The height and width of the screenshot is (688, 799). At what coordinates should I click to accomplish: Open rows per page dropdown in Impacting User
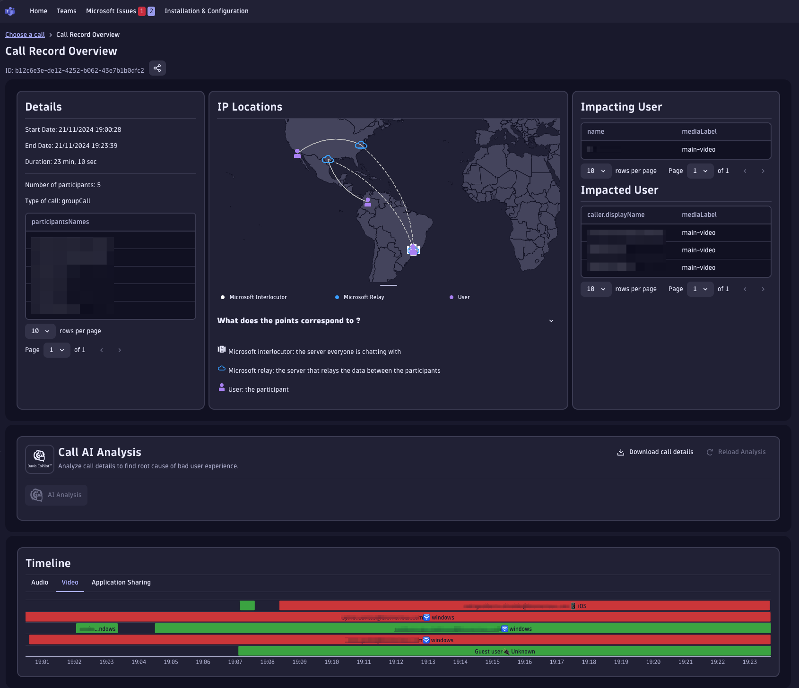click(596, 171)
